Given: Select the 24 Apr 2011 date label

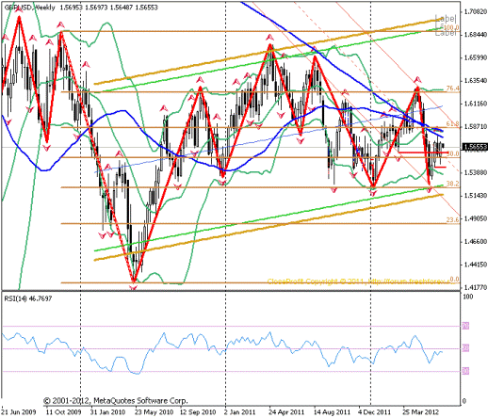Looking at the screenshot, I should pos(286,412).
